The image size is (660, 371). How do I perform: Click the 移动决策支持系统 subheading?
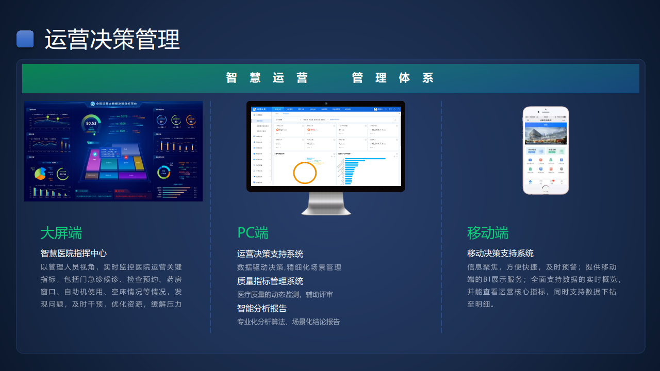coord(500,254)
